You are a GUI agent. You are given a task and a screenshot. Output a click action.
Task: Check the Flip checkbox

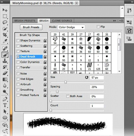98,27
